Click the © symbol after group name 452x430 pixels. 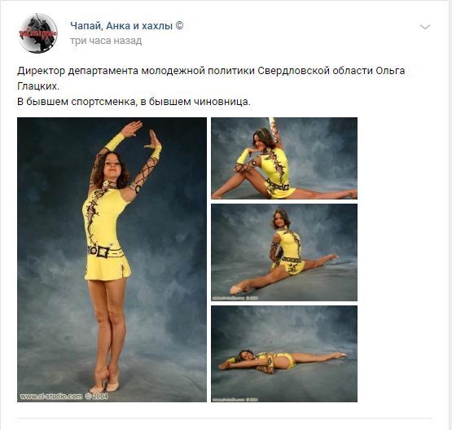[179, 26]
